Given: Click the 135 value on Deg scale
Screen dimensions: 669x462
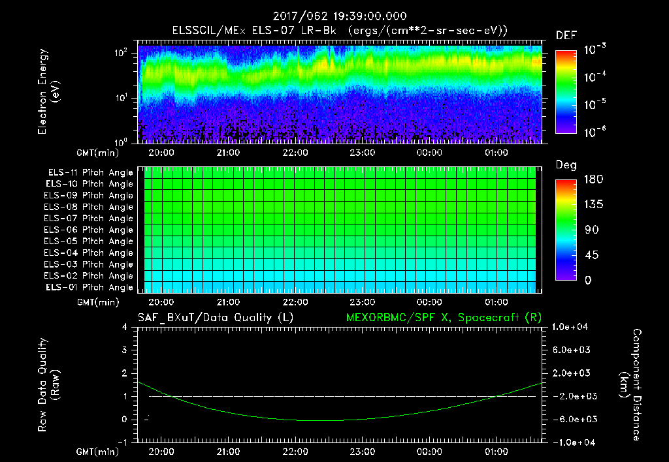Looking at the screenshot, I should click(x=593, y=205).
